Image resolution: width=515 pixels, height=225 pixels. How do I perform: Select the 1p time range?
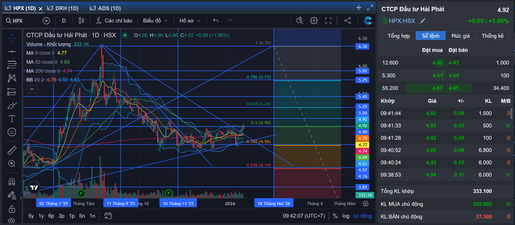(x=72, y=216)
